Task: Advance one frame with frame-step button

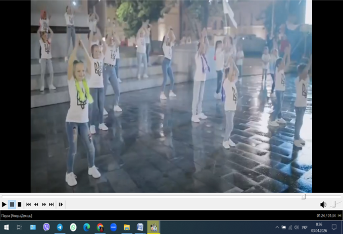Action: point(61,204)
